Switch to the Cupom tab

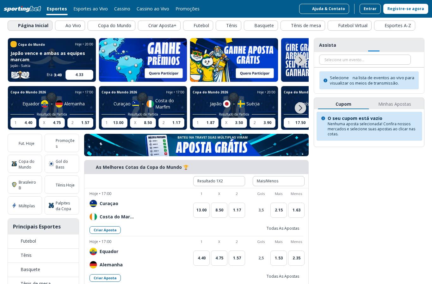(343, 104)
